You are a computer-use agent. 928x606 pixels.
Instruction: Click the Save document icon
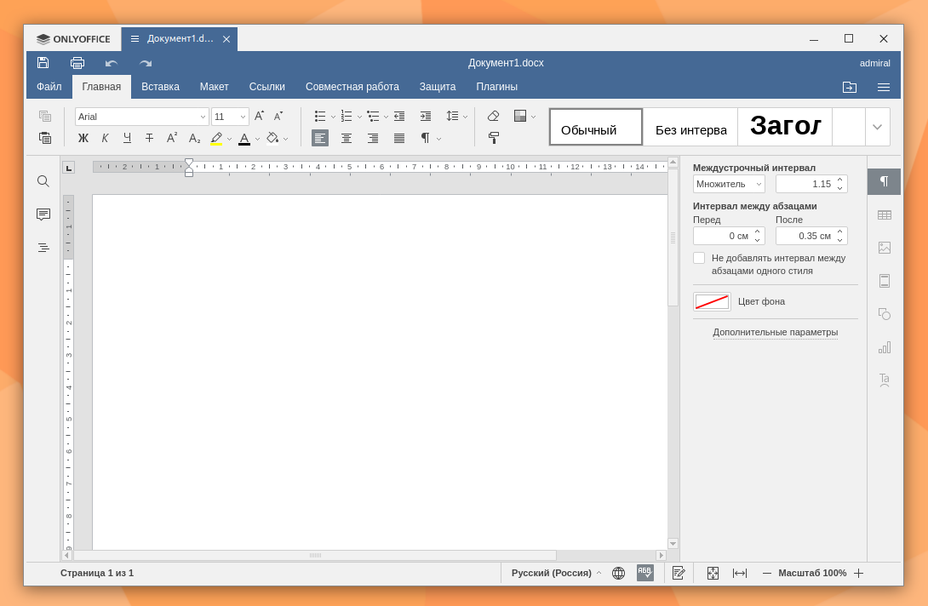click(43, 63)
